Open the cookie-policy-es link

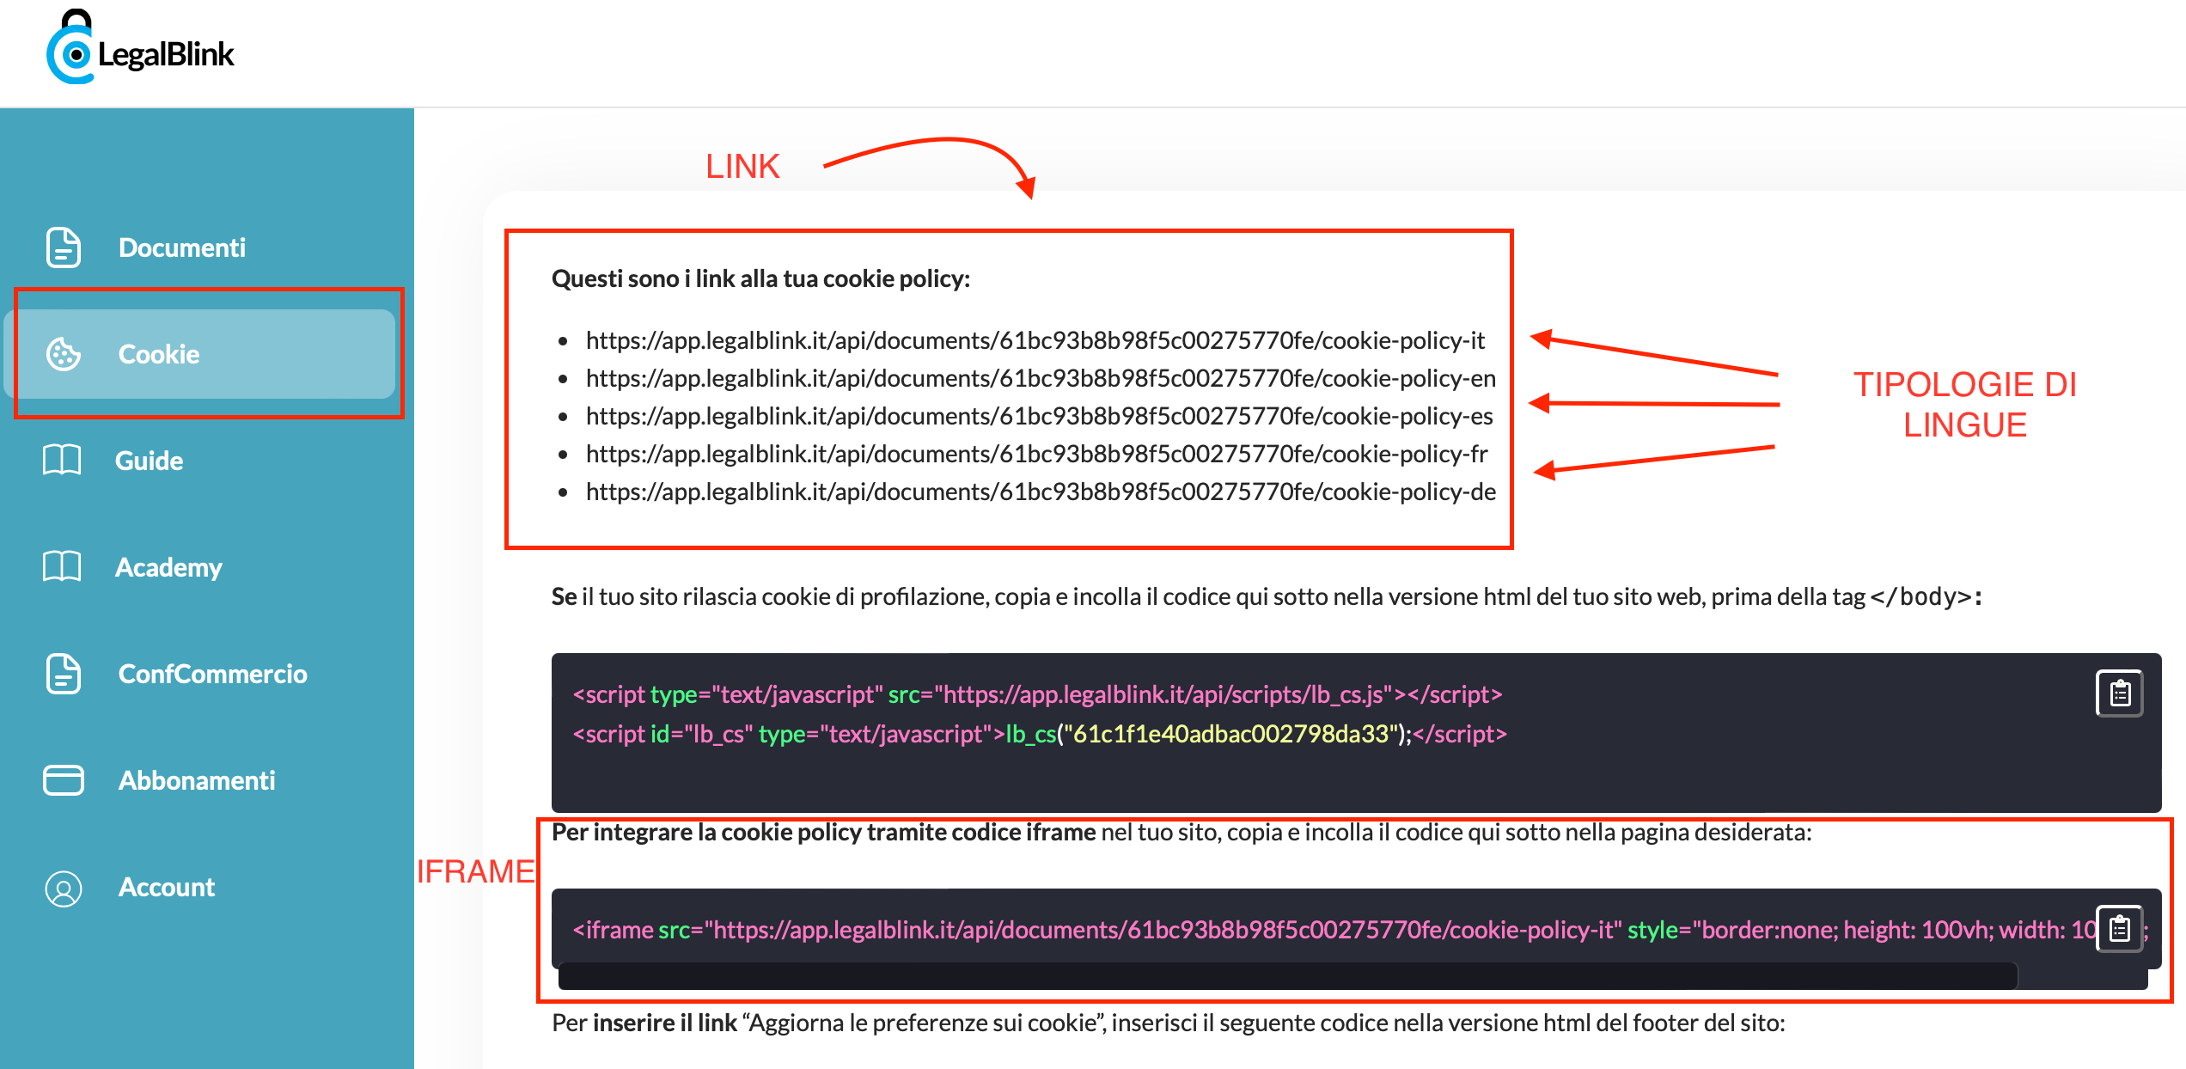click(1040, 416)
